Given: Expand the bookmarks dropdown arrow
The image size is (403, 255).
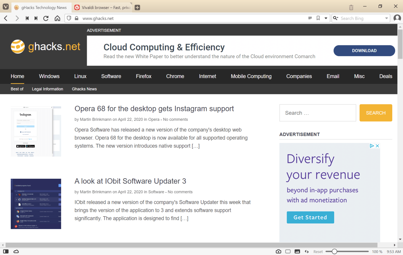Looking at the screenshot, I should [x=325, y=18].
